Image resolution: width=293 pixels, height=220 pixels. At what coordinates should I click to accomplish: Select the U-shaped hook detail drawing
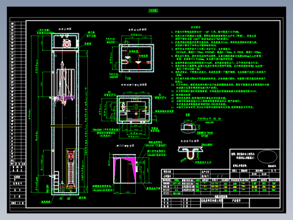[x=190, y=153]
